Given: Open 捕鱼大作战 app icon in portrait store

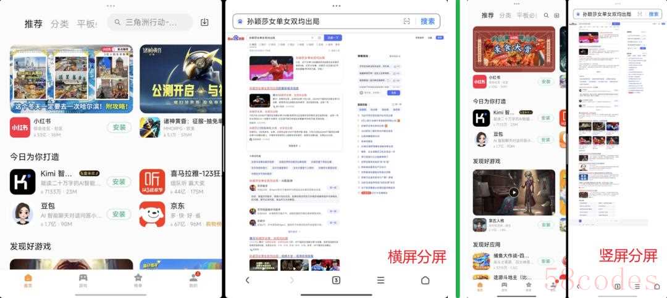Looking at the screenshot, I should pyautogui.click(x=480, y=262).
